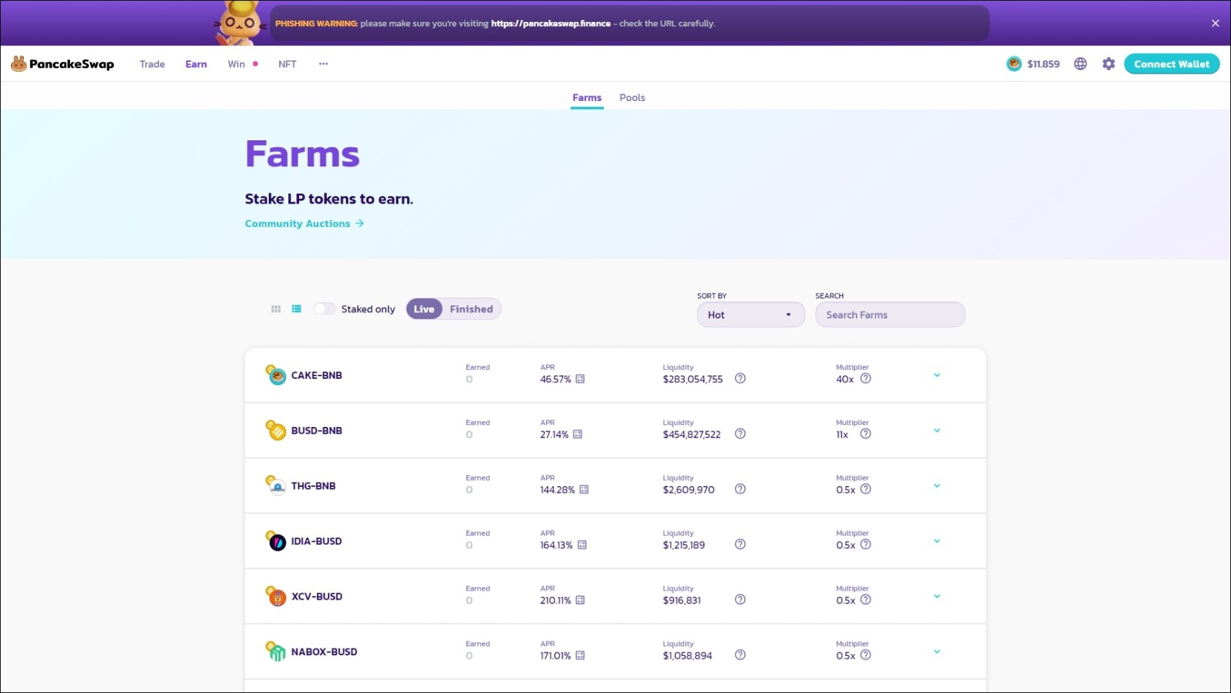Show liquidity help for CAKE-BNB
The height and width of the screenshot is (693, 1231).
(x=740, y=379)
